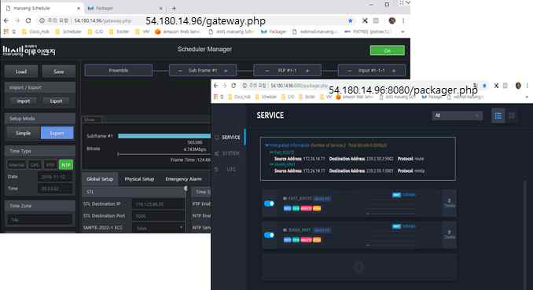Toggle the second Packager service switch
The image size is (533, 290).
click(x=269, y=235)
